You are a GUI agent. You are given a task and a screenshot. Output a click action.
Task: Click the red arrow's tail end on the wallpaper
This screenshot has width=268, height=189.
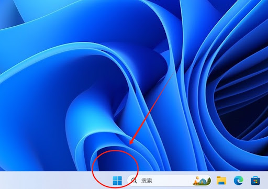[x=174, y=72]
